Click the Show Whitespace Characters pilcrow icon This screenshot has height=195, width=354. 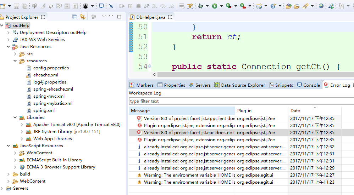click(75, 6)
